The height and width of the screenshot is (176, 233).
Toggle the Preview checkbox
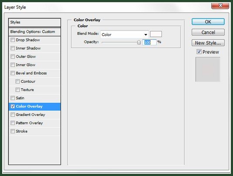tap(199, 52)
